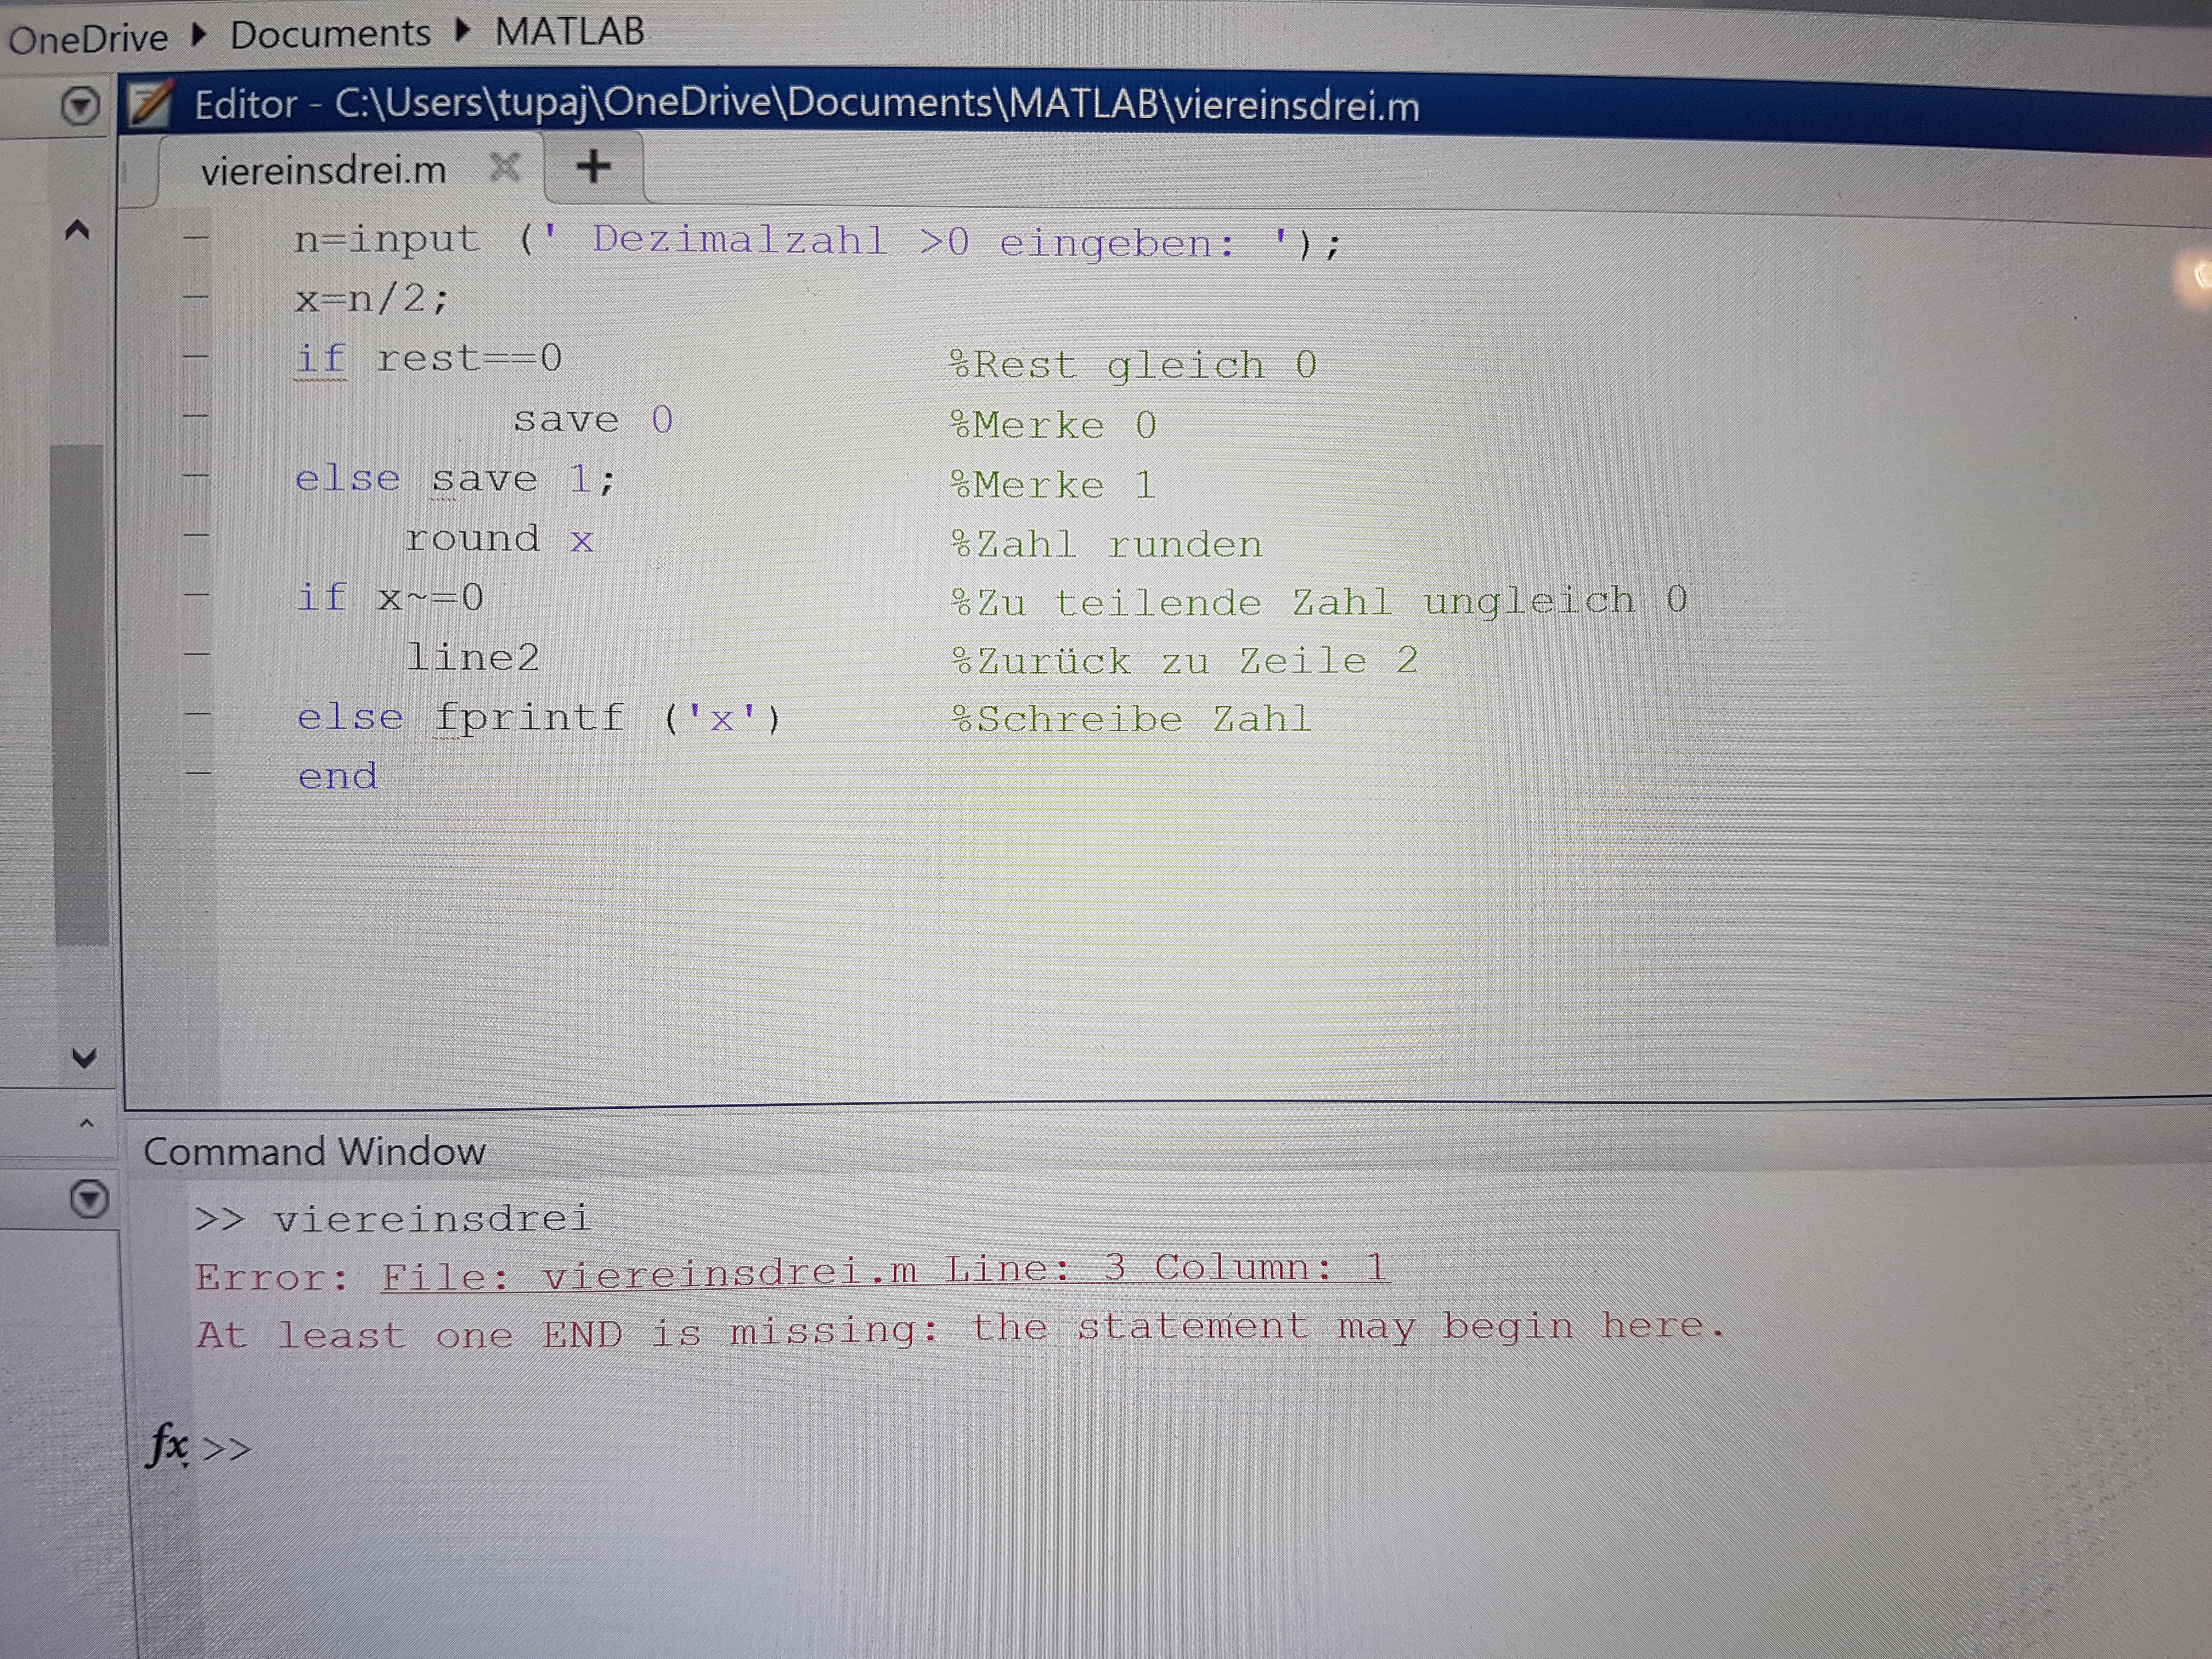Open the Editor panel actions dropdown
Screen dimensions: 2212x1659
point(81,105)
